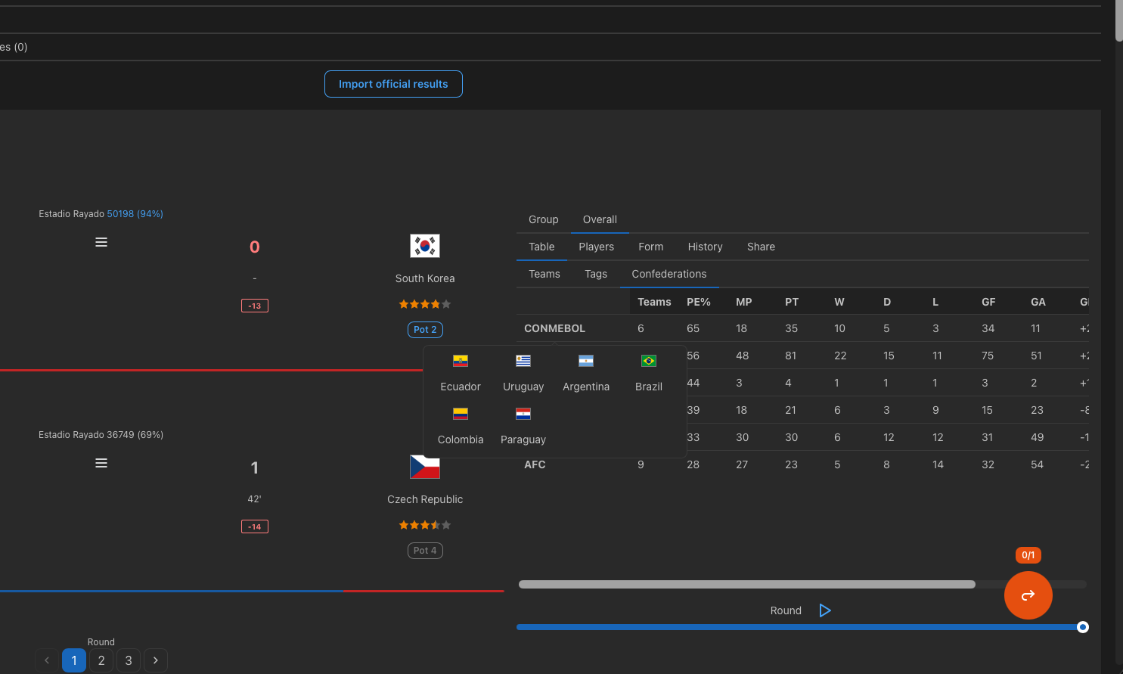
Task: Click the Czech Republic flag icon
Action: [x=425, y=467]
